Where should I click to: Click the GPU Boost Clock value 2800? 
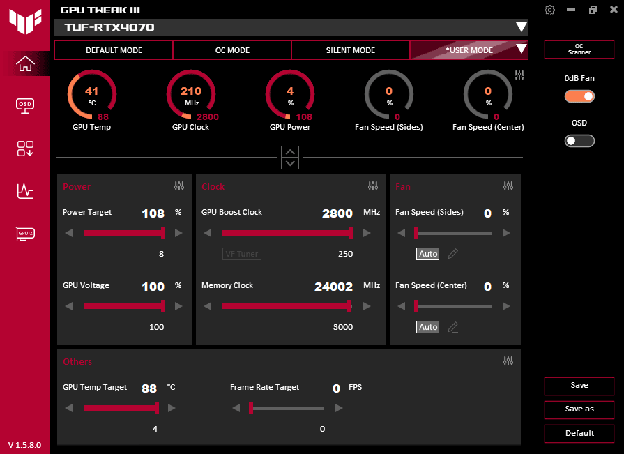pos(337,213)
